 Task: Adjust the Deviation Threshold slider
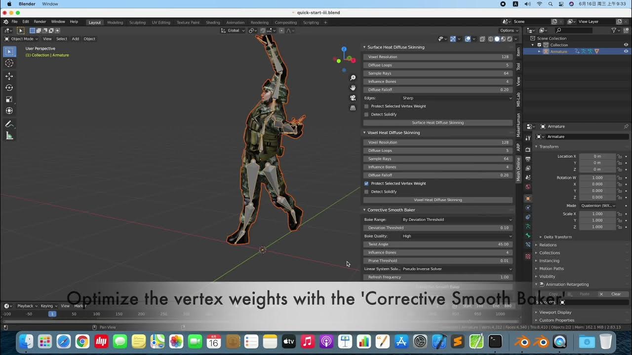pyautogui.click(x=438, y=228)
